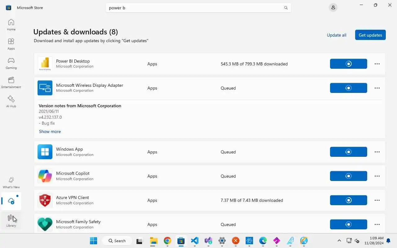Stop the Azure VPN Client download
The width and height of the screenshot is (397, 248).
(349, 200)
